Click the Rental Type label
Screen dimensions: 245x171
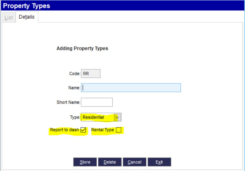[x=103, y=130]
